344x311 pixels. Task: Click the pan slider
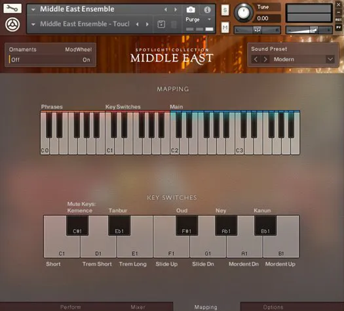pyautogui.click(x=257, y=30)
